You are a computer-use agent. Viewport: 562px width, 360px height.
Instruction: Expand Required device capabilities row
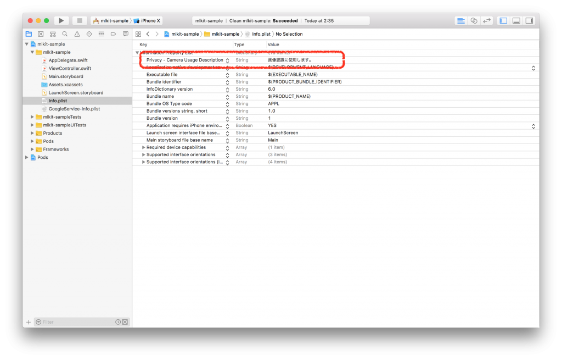(143, 147)
